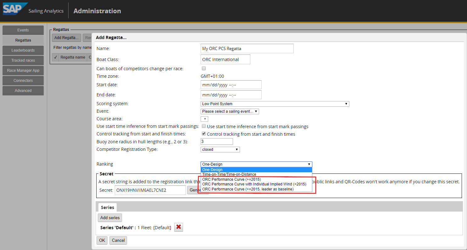Click the Boat Class field
The width and height of the screenshot is (467, 250).
(225, 59)
